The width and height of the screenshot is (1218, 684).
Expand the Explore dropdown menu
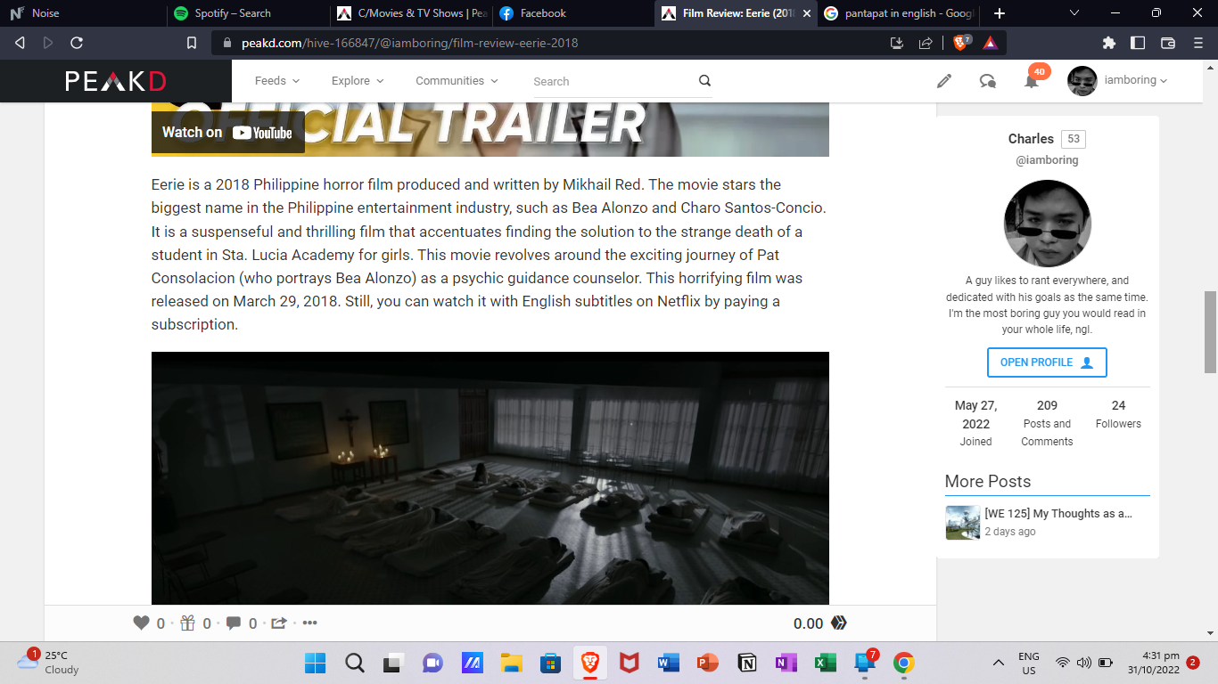tap(358, 81)
